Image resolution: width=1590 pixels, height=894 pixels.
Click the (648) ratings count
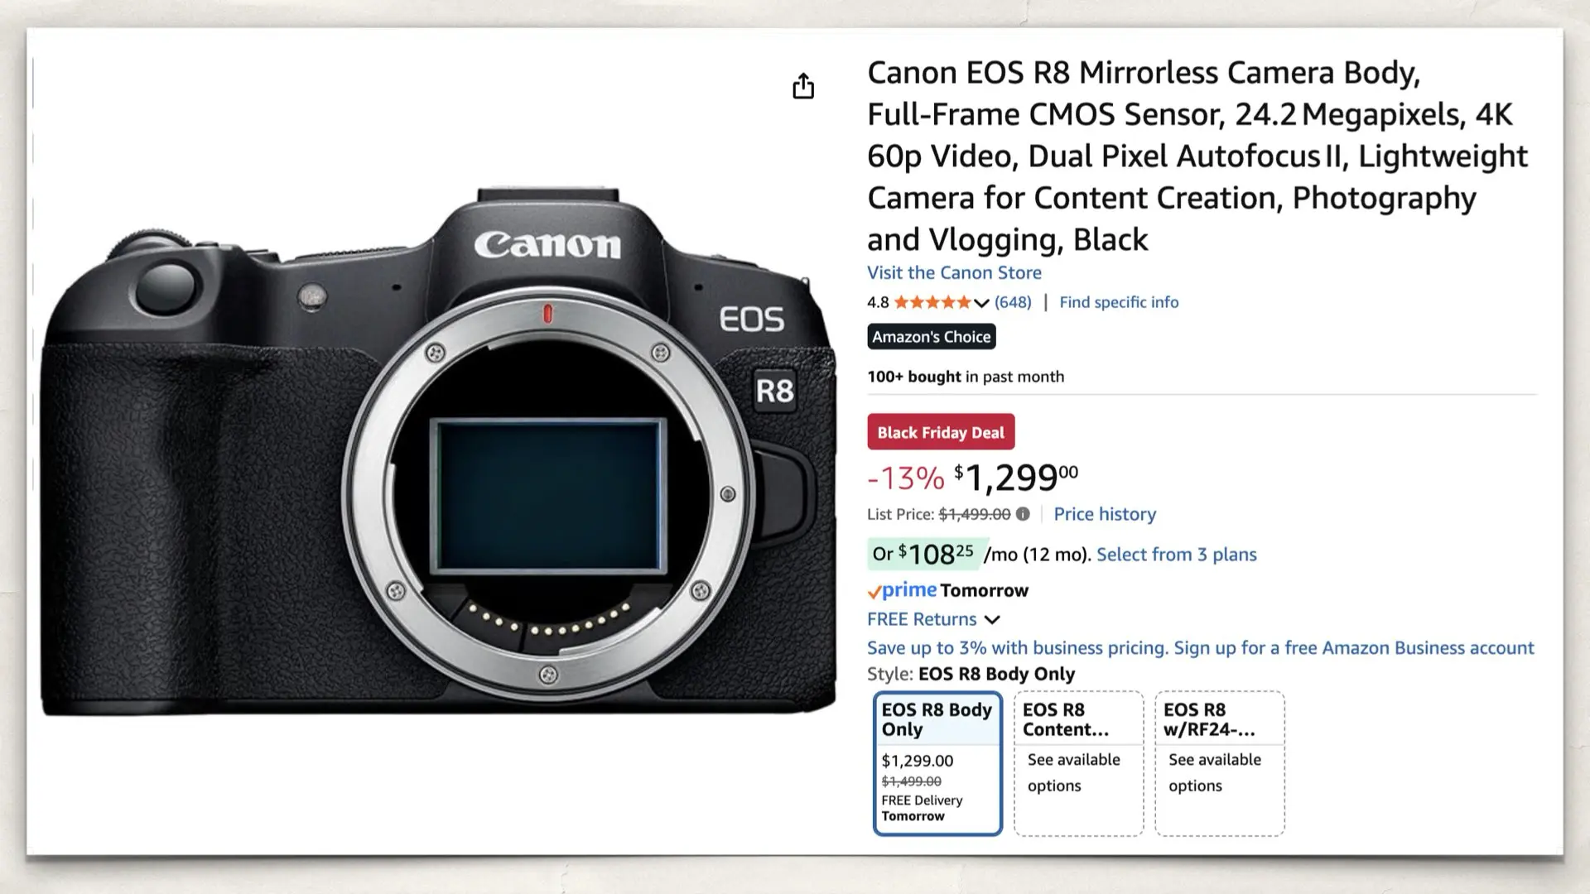[x=1011, y=302]
